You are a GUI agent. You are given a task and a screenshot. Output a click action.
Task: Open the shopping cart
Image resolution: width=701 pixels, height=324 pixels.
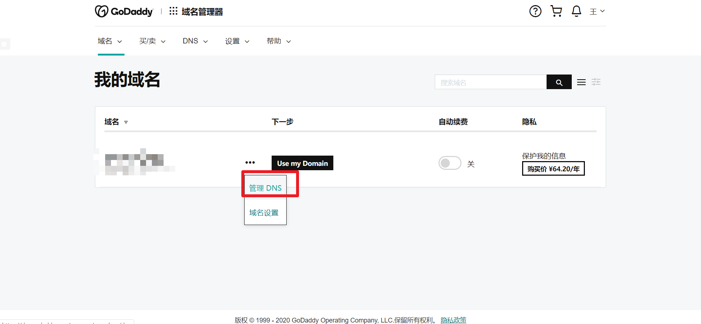pyautogui.click(x=556, y=11)
